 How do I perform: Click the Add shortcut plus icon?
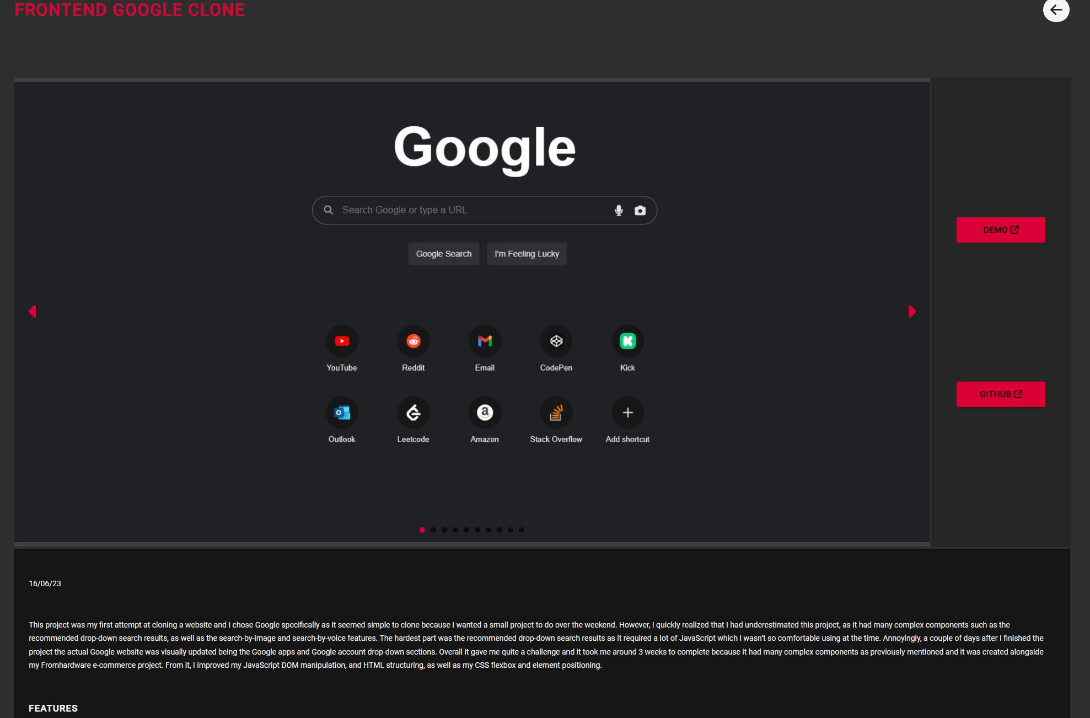(x=627, y=412)
